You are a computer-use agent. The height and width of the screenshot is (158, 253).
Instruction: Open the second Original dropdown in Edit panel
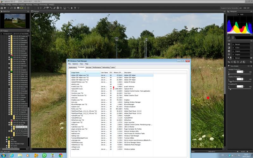(241, 54)
